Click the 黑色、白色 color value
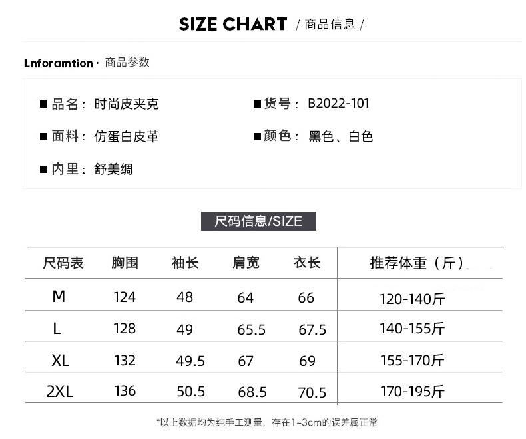This screenshot has height=439, width=526. (340, 137)
